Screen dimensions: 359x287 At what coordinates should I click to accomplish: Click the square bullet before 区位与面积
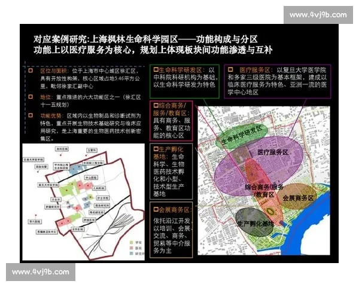click(x=31, y=71)
